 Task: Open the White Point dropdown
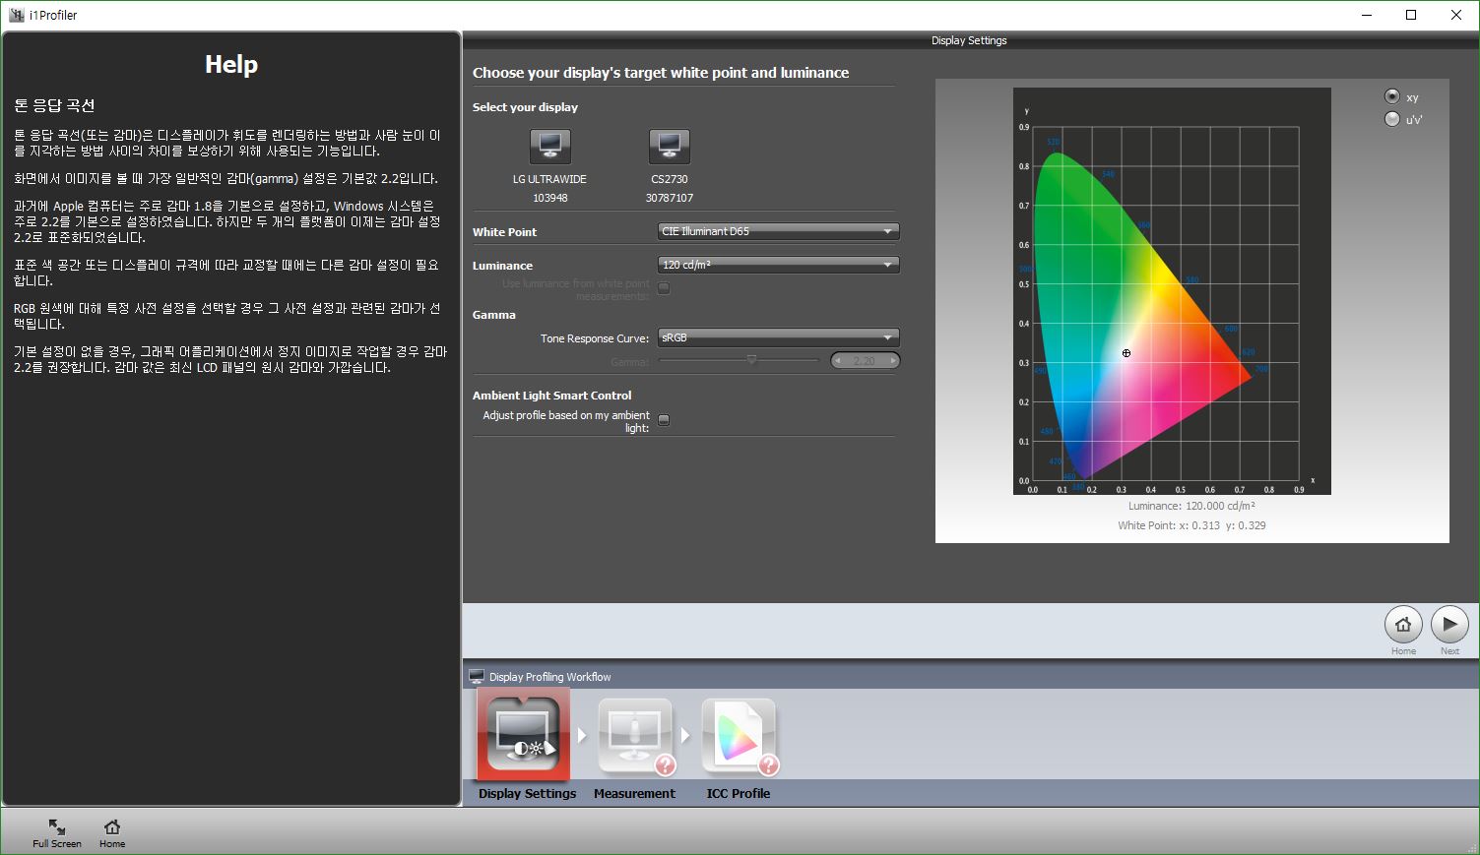779,231
